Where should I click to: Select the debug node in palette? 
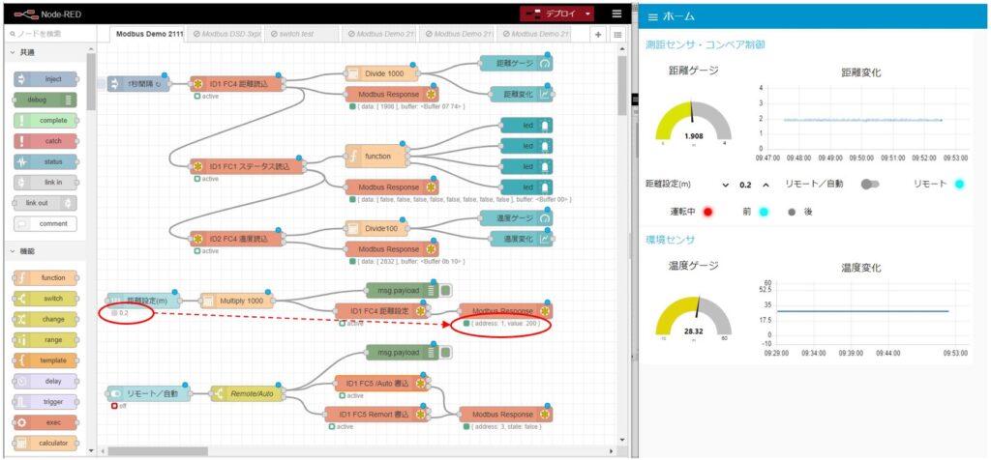(x=46, y=100)
